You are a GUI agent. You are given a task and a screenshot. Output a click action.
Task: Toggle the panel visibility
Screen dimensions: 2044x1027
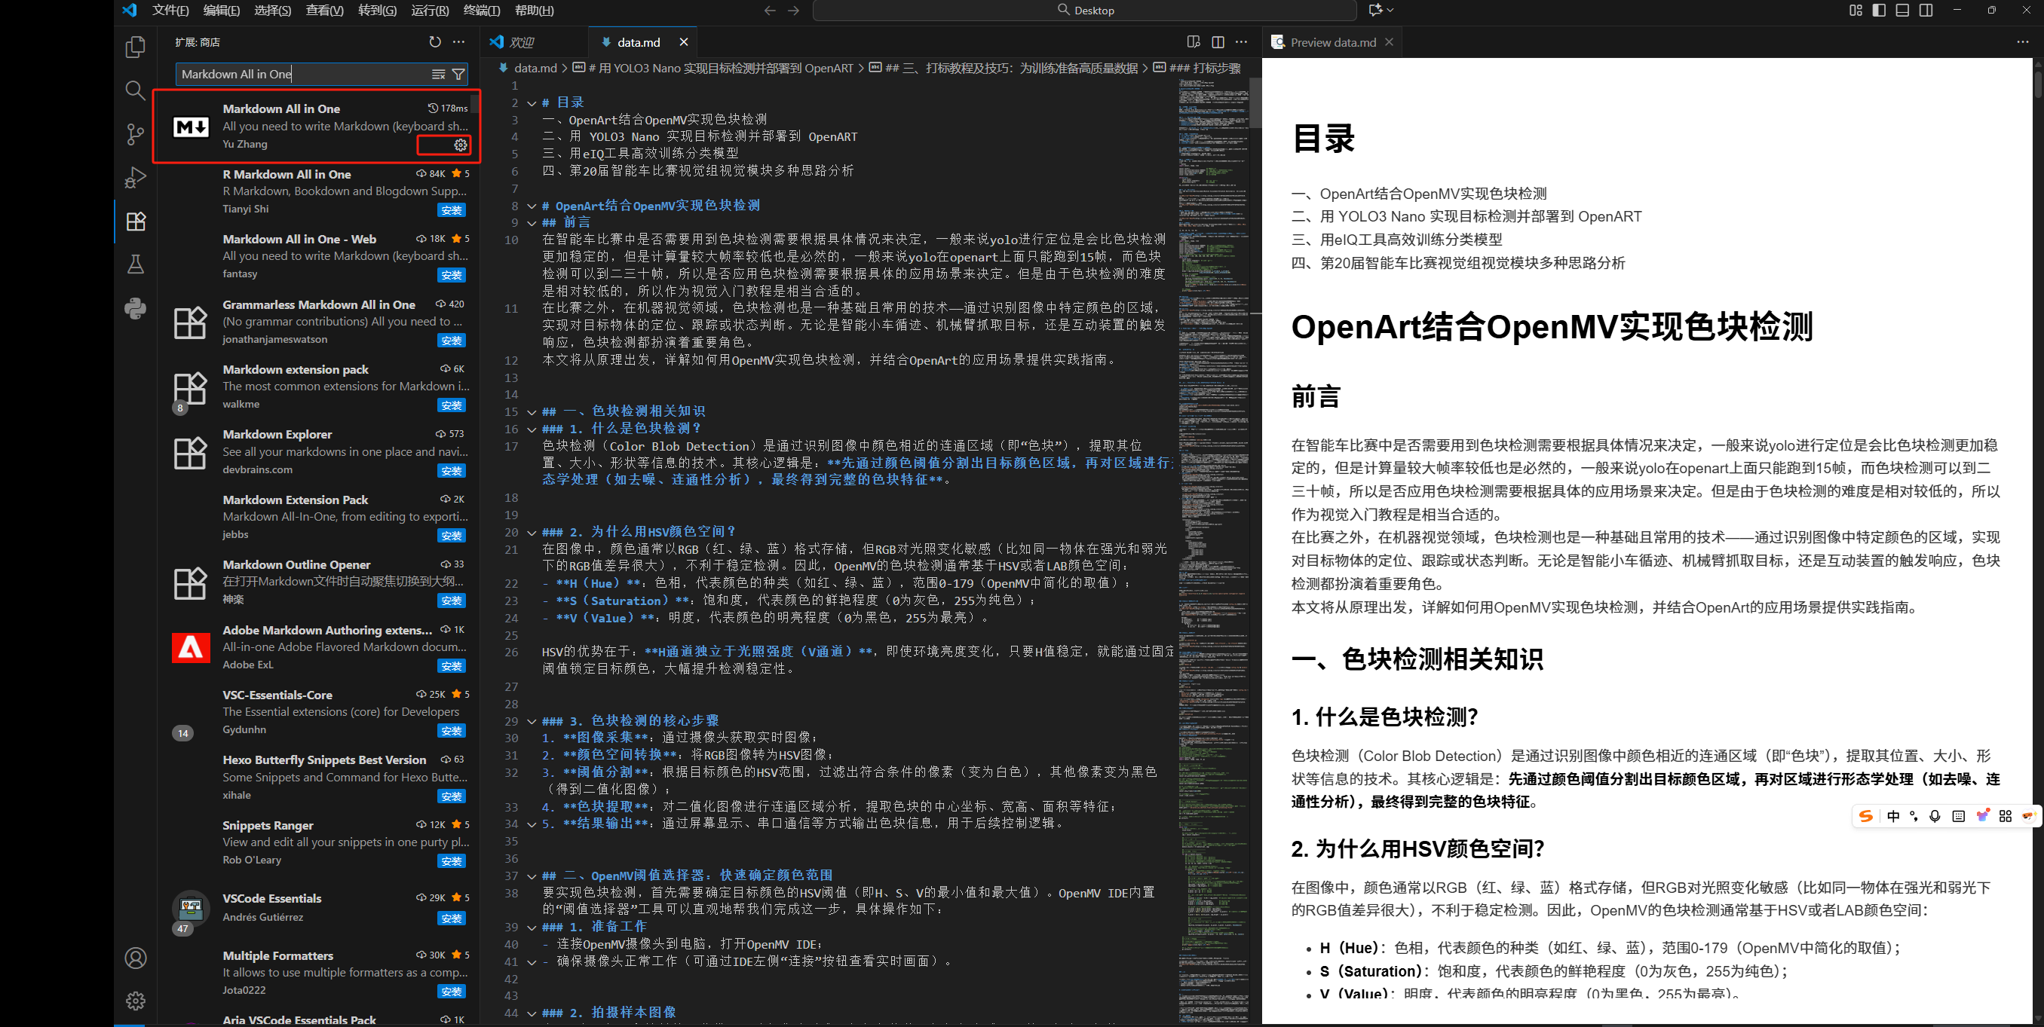pos(1903,11)
